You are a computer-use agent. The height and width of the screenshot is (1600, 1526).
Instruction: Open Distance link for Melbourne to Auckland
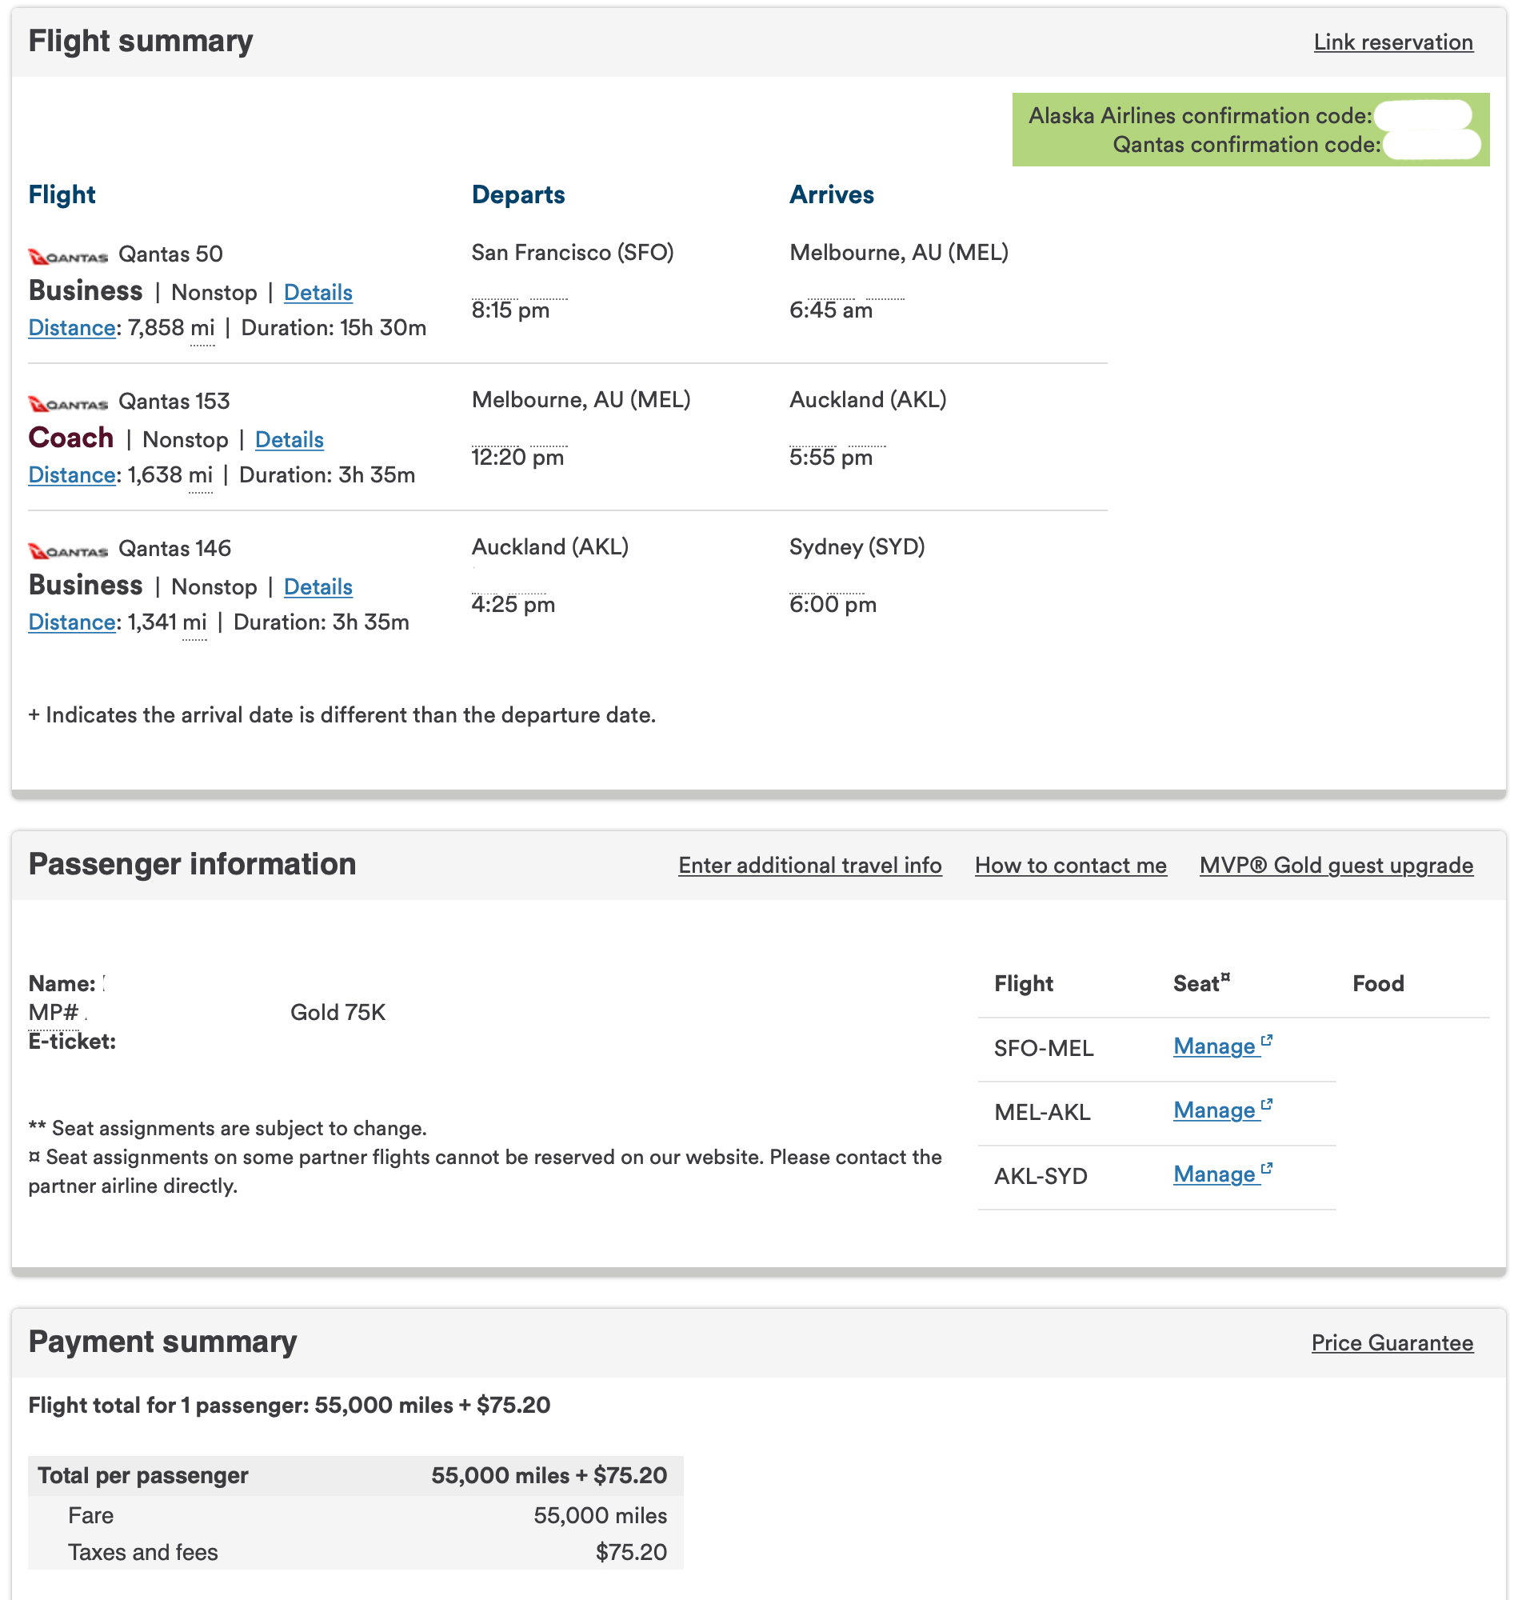72,475
